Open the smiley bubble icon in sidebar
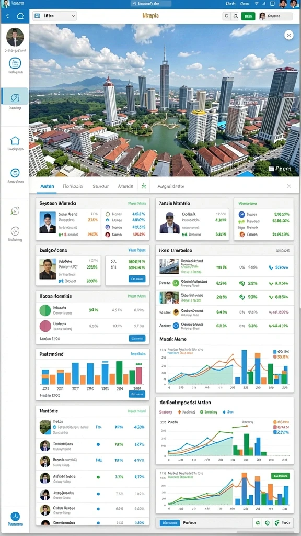Screen dimensions: 301x536 [15, 231]
